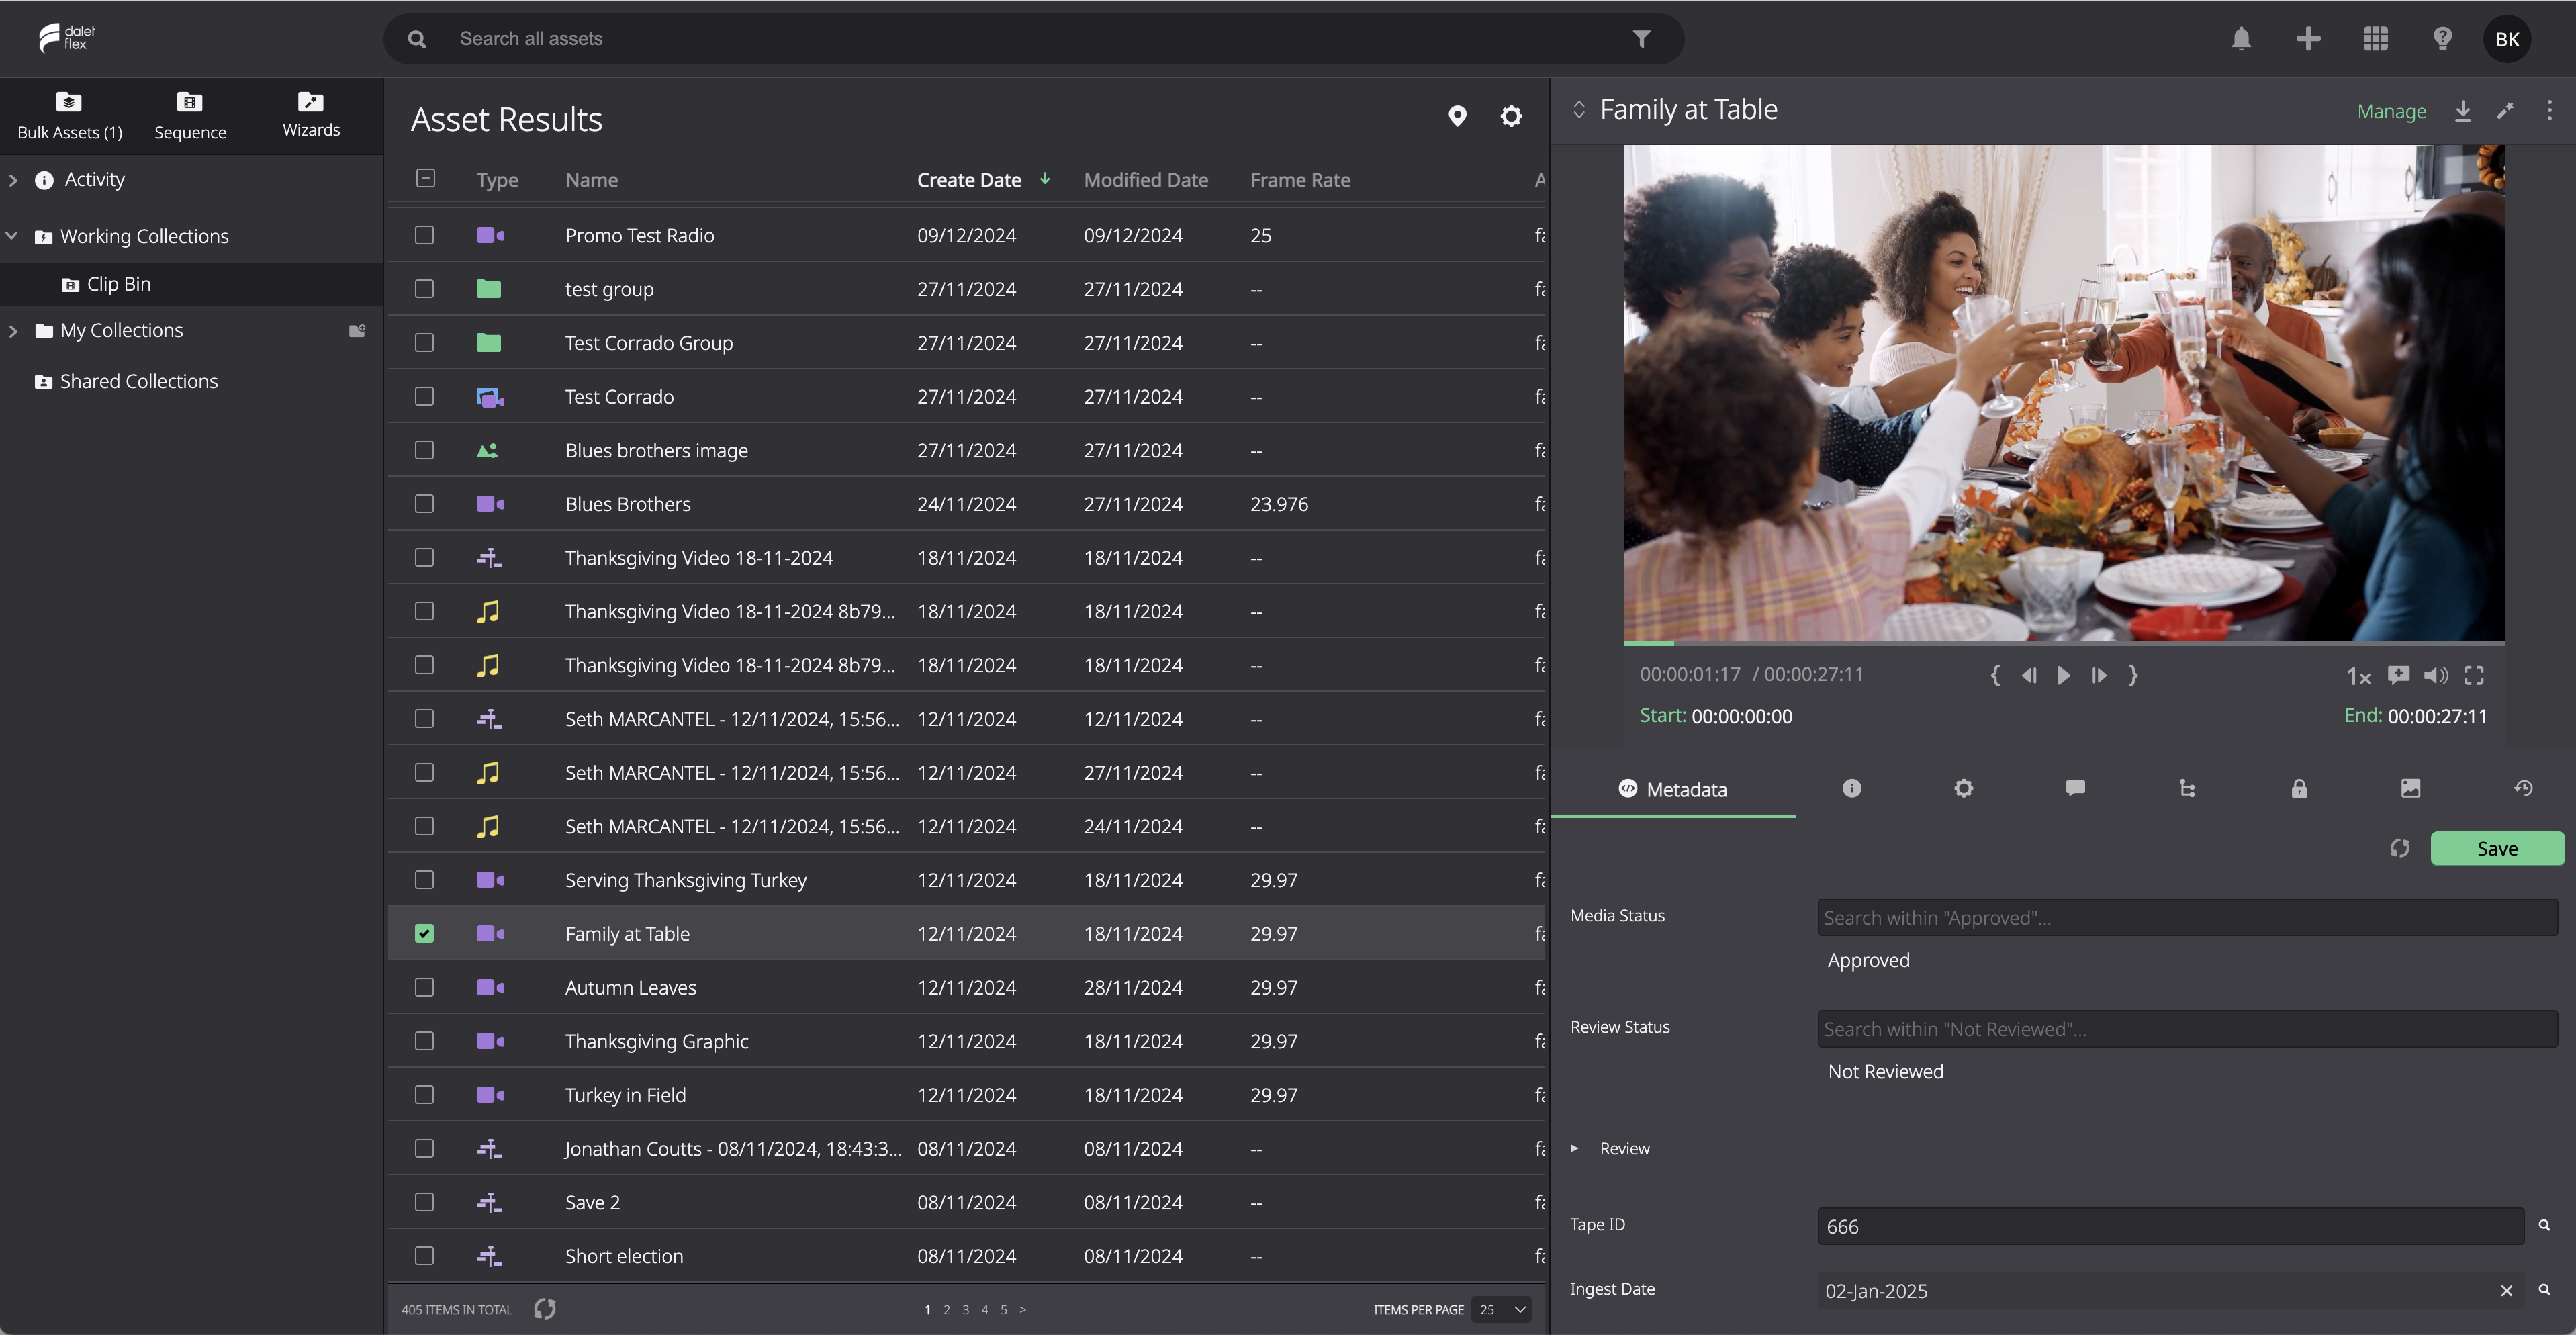Open Asset Results settings gear icon
This screenshot has width=2576, height=1335.
pyautogui.click(x=1511, y=117)
